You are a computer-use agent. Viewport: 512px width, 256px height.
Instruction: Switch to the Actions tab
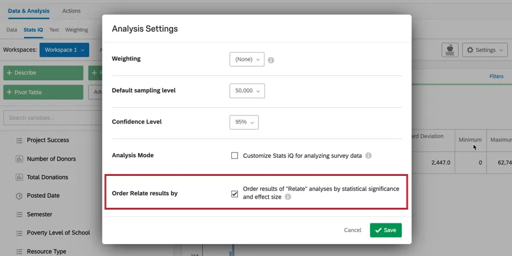click(x=71, y=11)
